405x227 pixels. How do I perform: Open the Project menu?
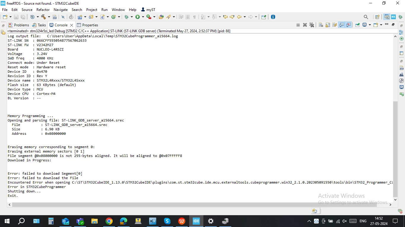[x=92, y=10]
